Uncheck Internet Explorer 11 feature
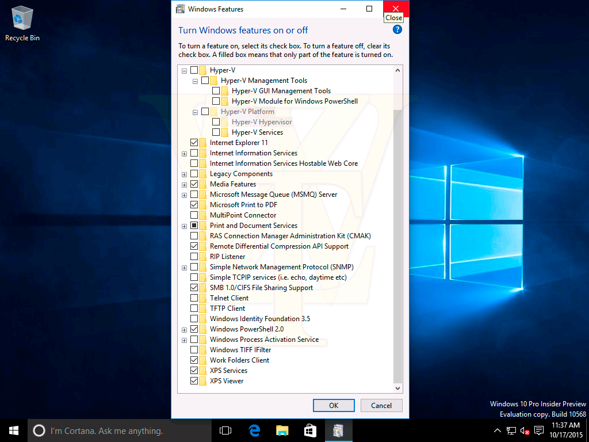 (x=194, y=143)
